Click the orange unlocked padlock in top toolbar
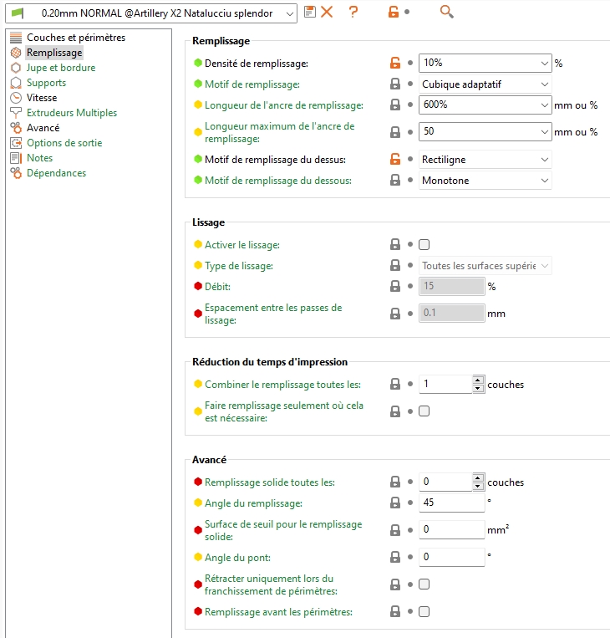610x638 pixels. [393, 12]
